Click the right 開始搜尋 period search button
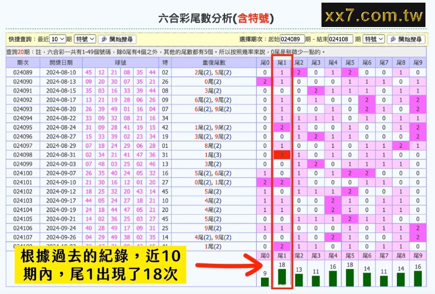 point(406,39)
